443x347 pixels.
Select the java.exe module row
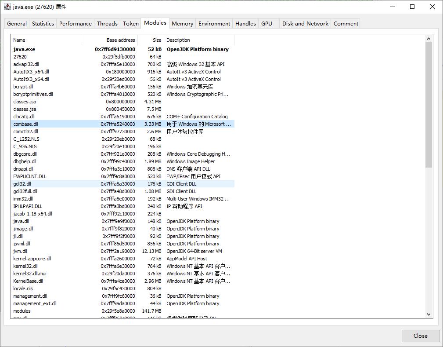coord(122,49)
